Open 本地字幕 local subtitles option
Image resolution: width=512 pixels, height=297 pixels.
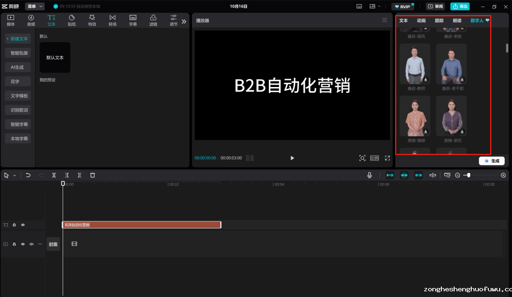coord(18,139)
